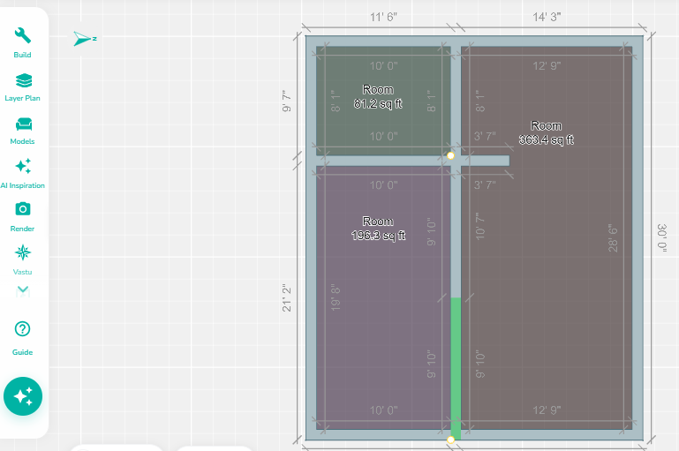This screenshot has height=451, width=679.
Task: Open the Build tools wrench icon
Action: click(23, 35)
